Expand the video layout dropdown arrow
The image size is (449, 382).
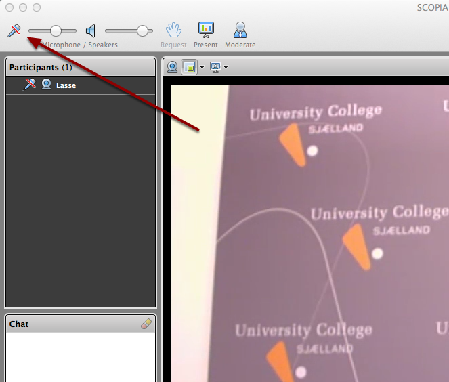[202, 67]
